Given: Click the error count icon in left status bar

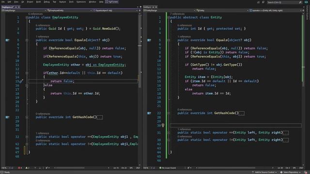Looking at the screenshot, I should coord(20,168).
